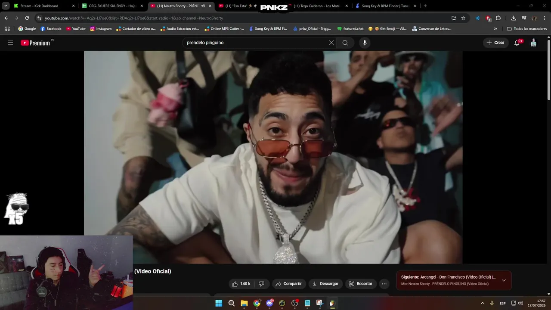Start voice search with the microphone
This screenshot has height=310, width=551.
coord(365,43)
